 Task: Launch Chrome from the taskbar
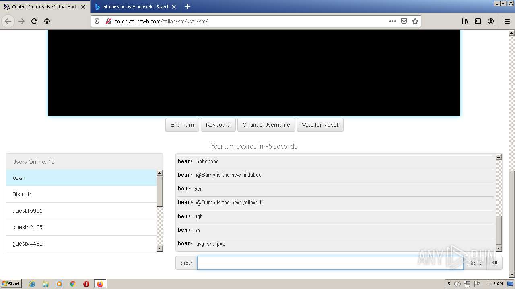pyautogui.click(x=73, y=284)
